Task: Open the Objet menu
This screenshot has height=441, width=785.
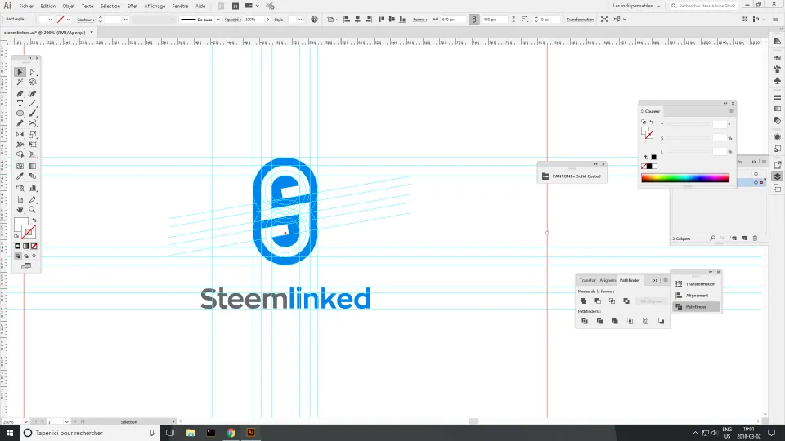Action: [69, 6]
